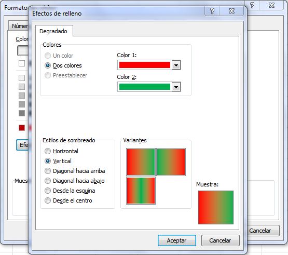Select Desde la esquina option
Image resolution: width=288 pixels, height=255 pixels.
pyautogui.click(x=48, y=191)
